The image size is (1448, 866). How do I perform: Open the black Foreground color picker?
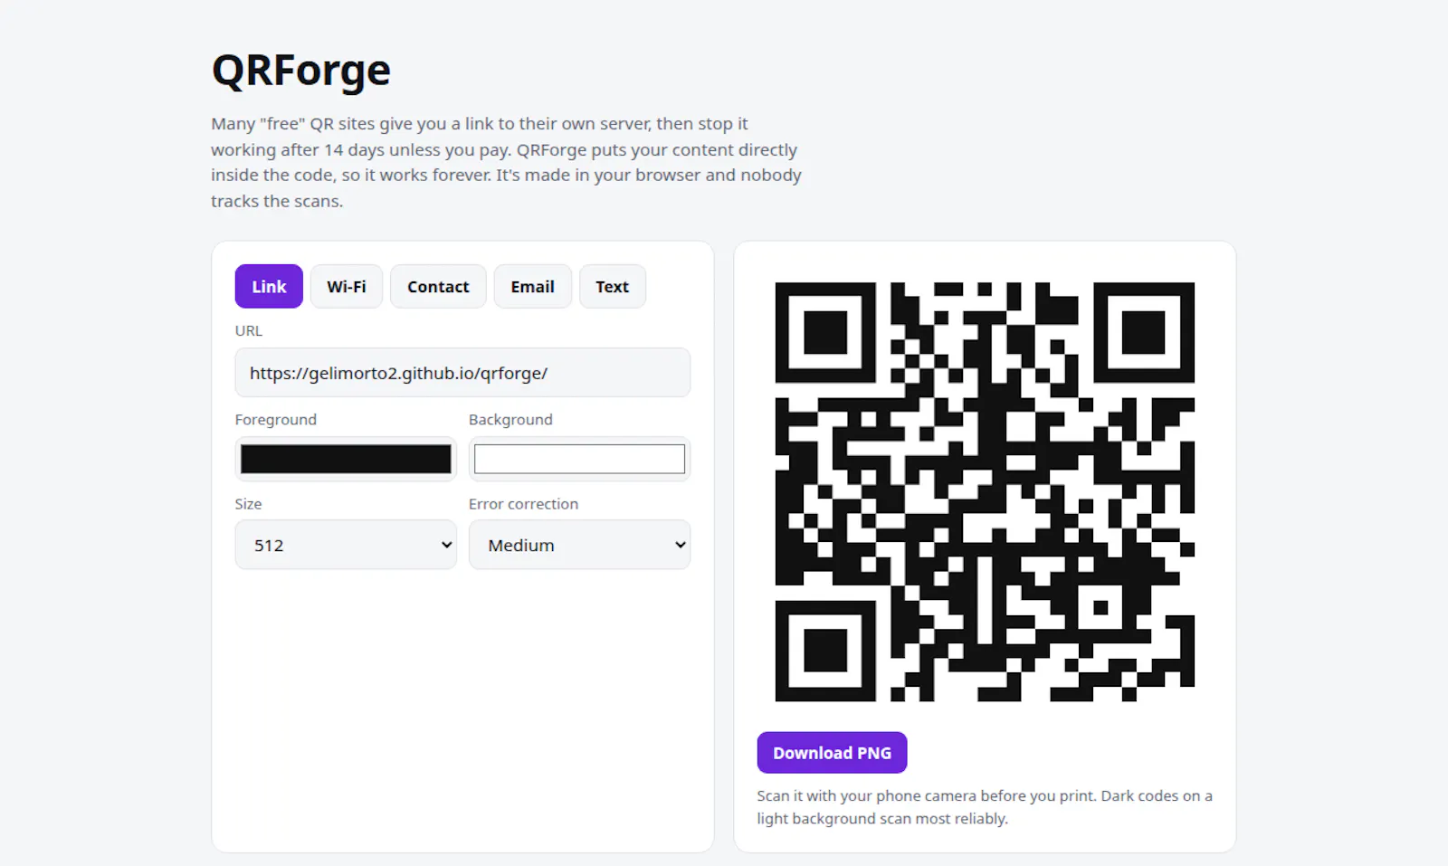[346, 459]
